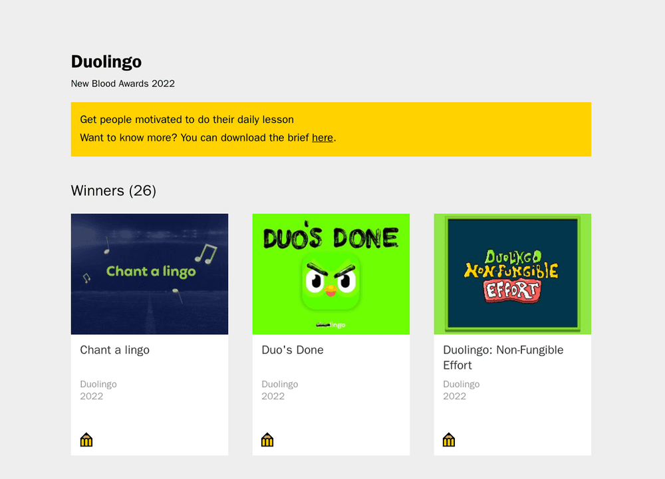Image resolution: width=665 pixels, height=479 pixels.
Task: Click 'Duolingo: Non-Fungible Effort' card title
Action: point(503,357)
